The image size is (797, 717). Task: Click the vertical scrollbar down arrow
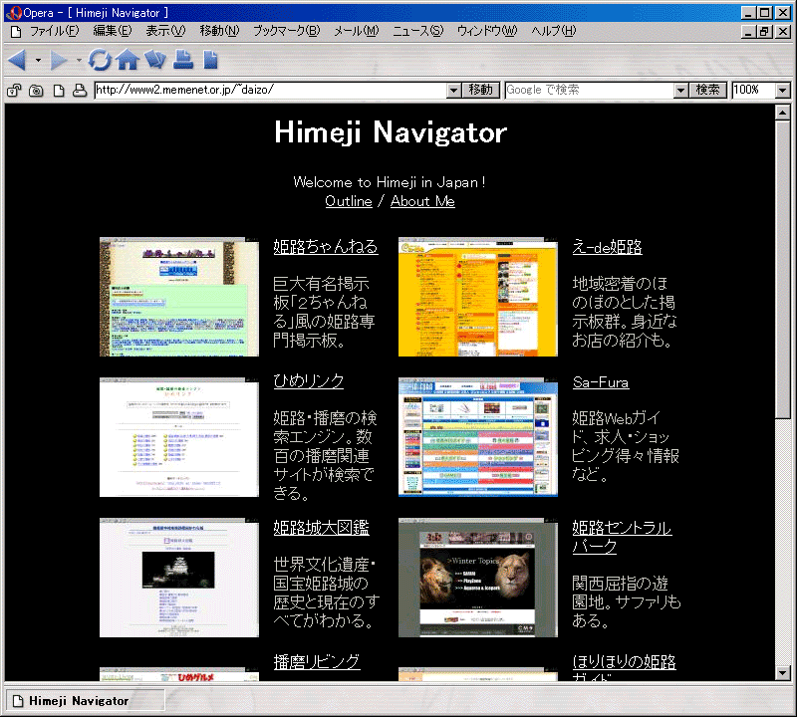tap(783, 673)
